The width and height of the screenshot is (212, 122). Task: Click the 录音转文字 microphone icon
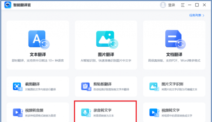(86, 113)
